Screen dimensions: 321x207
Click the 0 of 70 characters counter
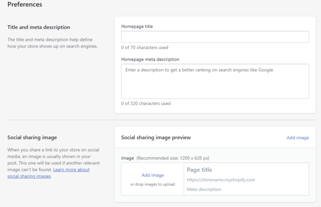coord(145,47)
